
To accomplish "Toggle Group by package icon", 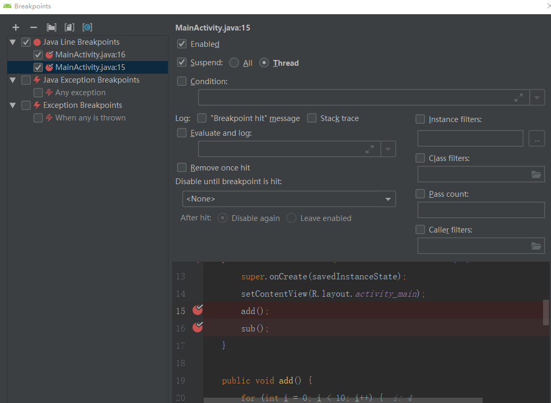I will pos(52,27).
